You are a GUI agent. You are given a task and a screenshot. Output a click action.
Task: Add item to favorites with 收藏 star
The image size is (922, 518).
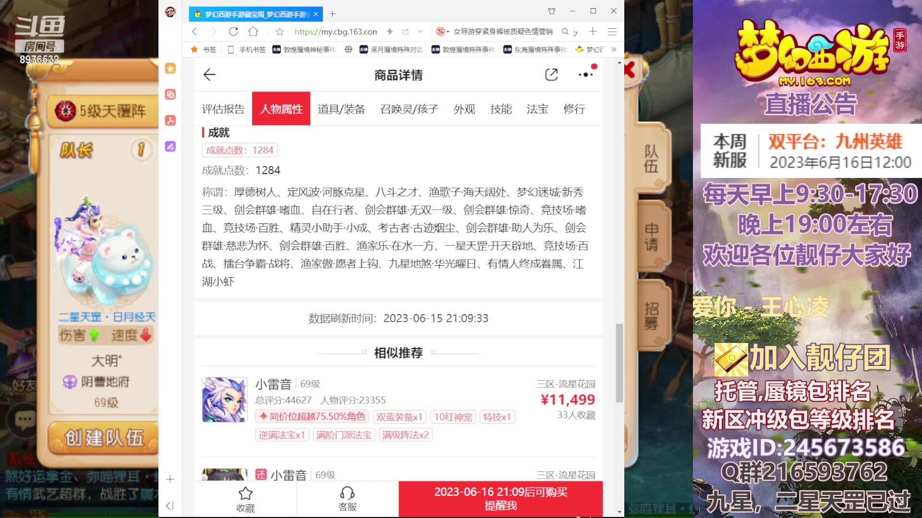pyautogui.click(x=245, y=499)
